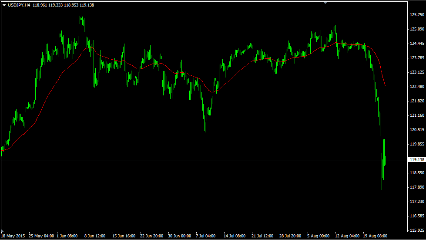
Task: Click the 7 Jul 04:00 time label
Action: [206, 236]
